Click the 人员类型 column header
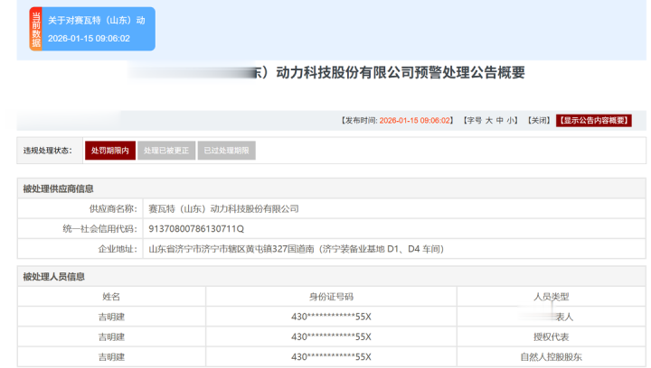This screenshot has width=651, height=368. (x=552, y=297)
